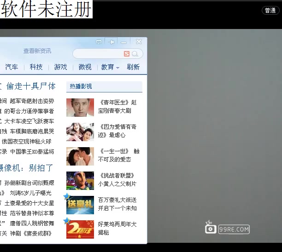Open 《因为爱情有奇迹》最虐心 text link
The image size is (282, 252).
117,131
